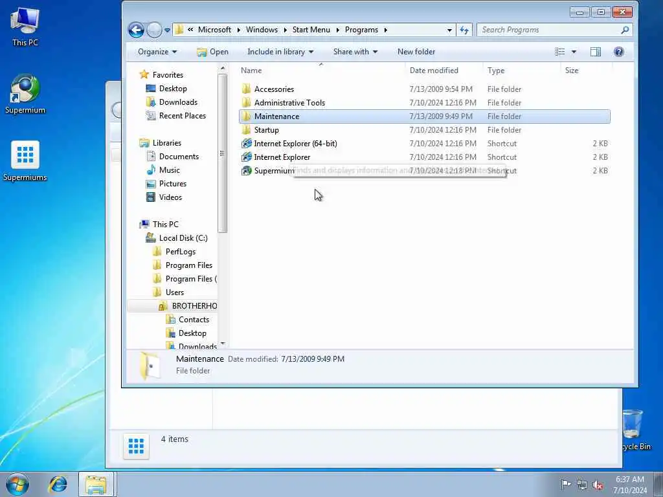Change the view with the view icon
This screenshot has width=663, height=497.
click(560, 52)
